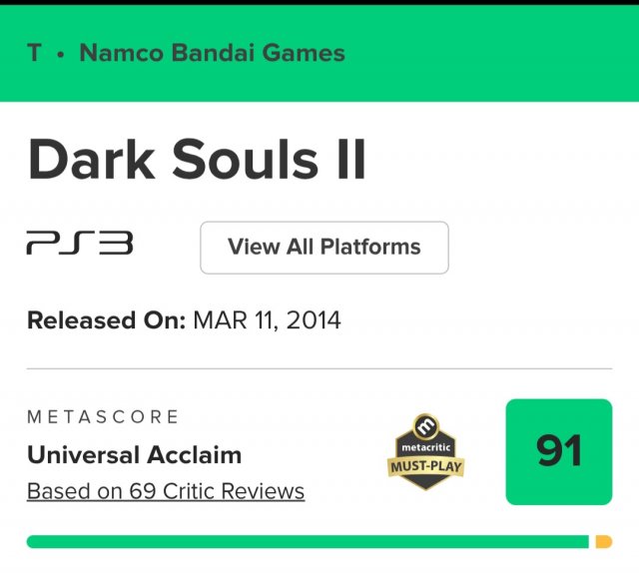This screenshot has width=639, height=573.
Task: Click the bullet separator after T rating
Action: pyautogui.click(x=60, y=54)
